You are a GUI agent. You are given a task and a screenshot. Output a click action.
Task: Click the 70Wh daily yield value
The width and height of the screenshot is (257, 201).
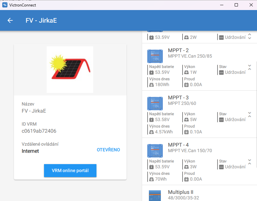point(161,179)
